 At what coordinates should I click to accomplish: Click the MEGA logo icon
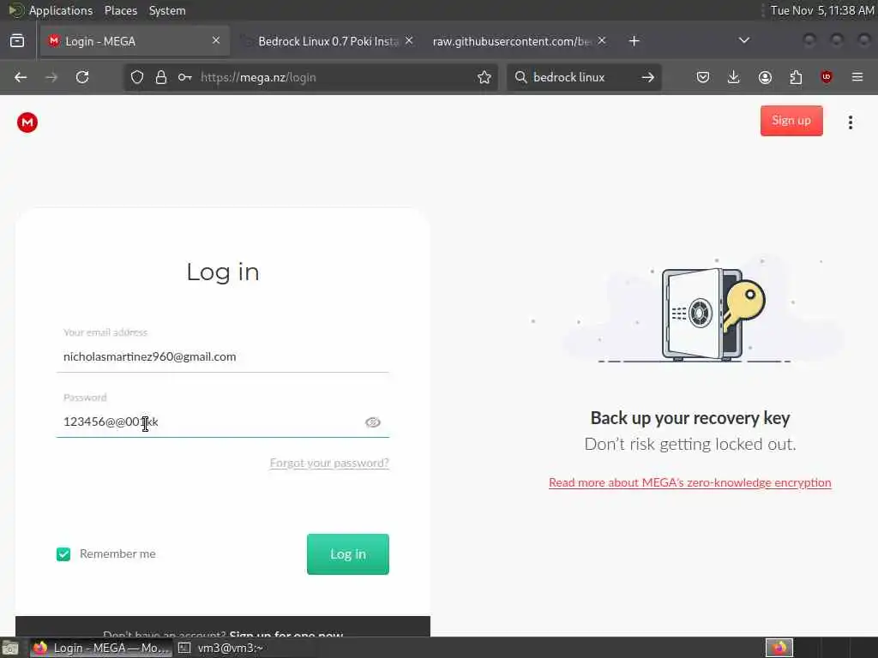coord(27,123)
